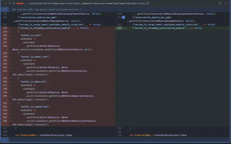Image resolution: width=231 pixels, height=144 pixels.
Task: Expand hidden lines below line 249
Action: [x=4, y=140]
